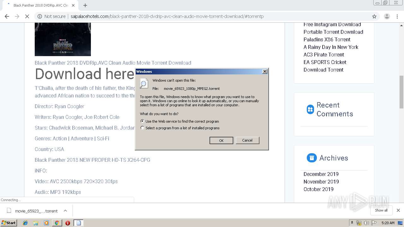Open Windows Explorer from taskbar
The height and width of the screenshot is (227, 404).
click(x=36, y=223)
